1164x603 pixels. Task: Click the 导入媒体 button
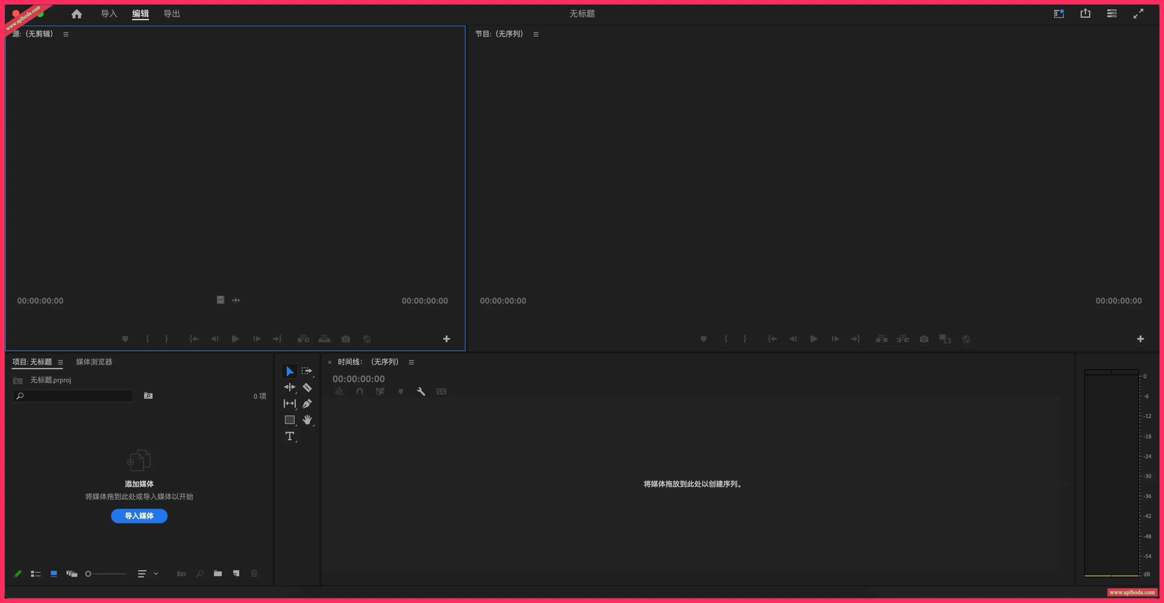139,516
